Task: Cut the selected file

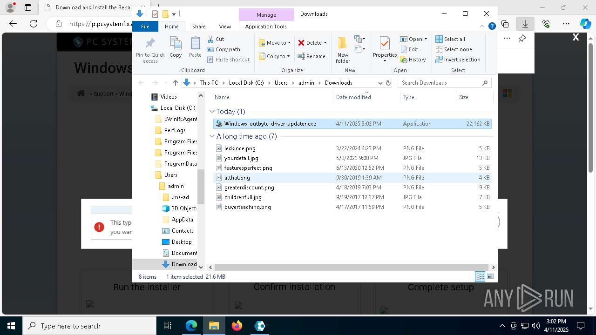Action: (216, 39)
